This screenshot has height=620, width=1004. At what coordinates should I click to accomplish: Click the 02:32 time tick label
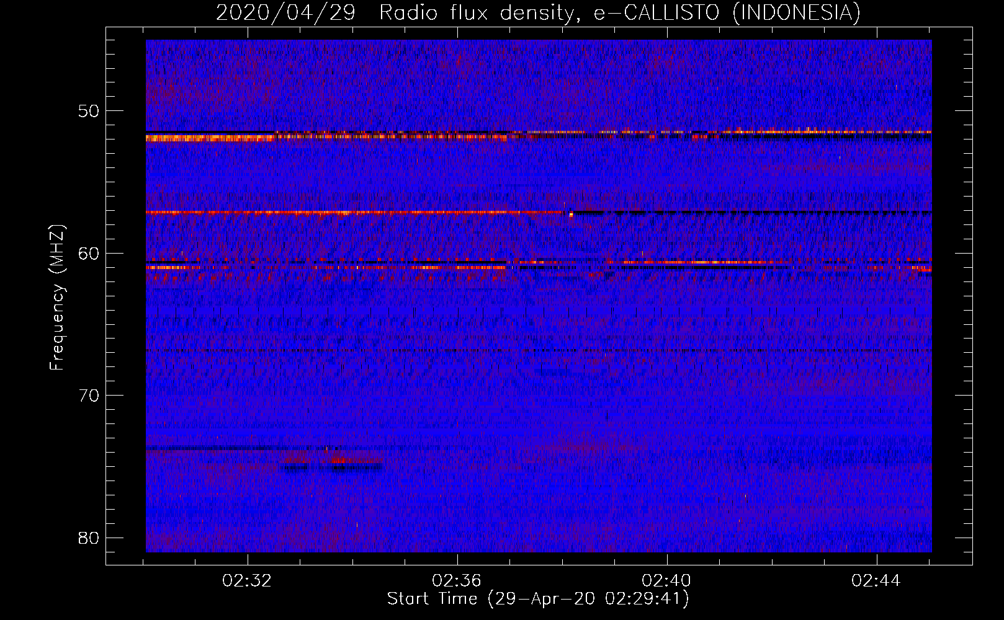[247, 581]
